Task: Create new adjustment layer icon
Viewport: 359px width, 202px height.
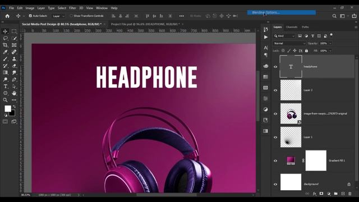Action: pos(329,194)
